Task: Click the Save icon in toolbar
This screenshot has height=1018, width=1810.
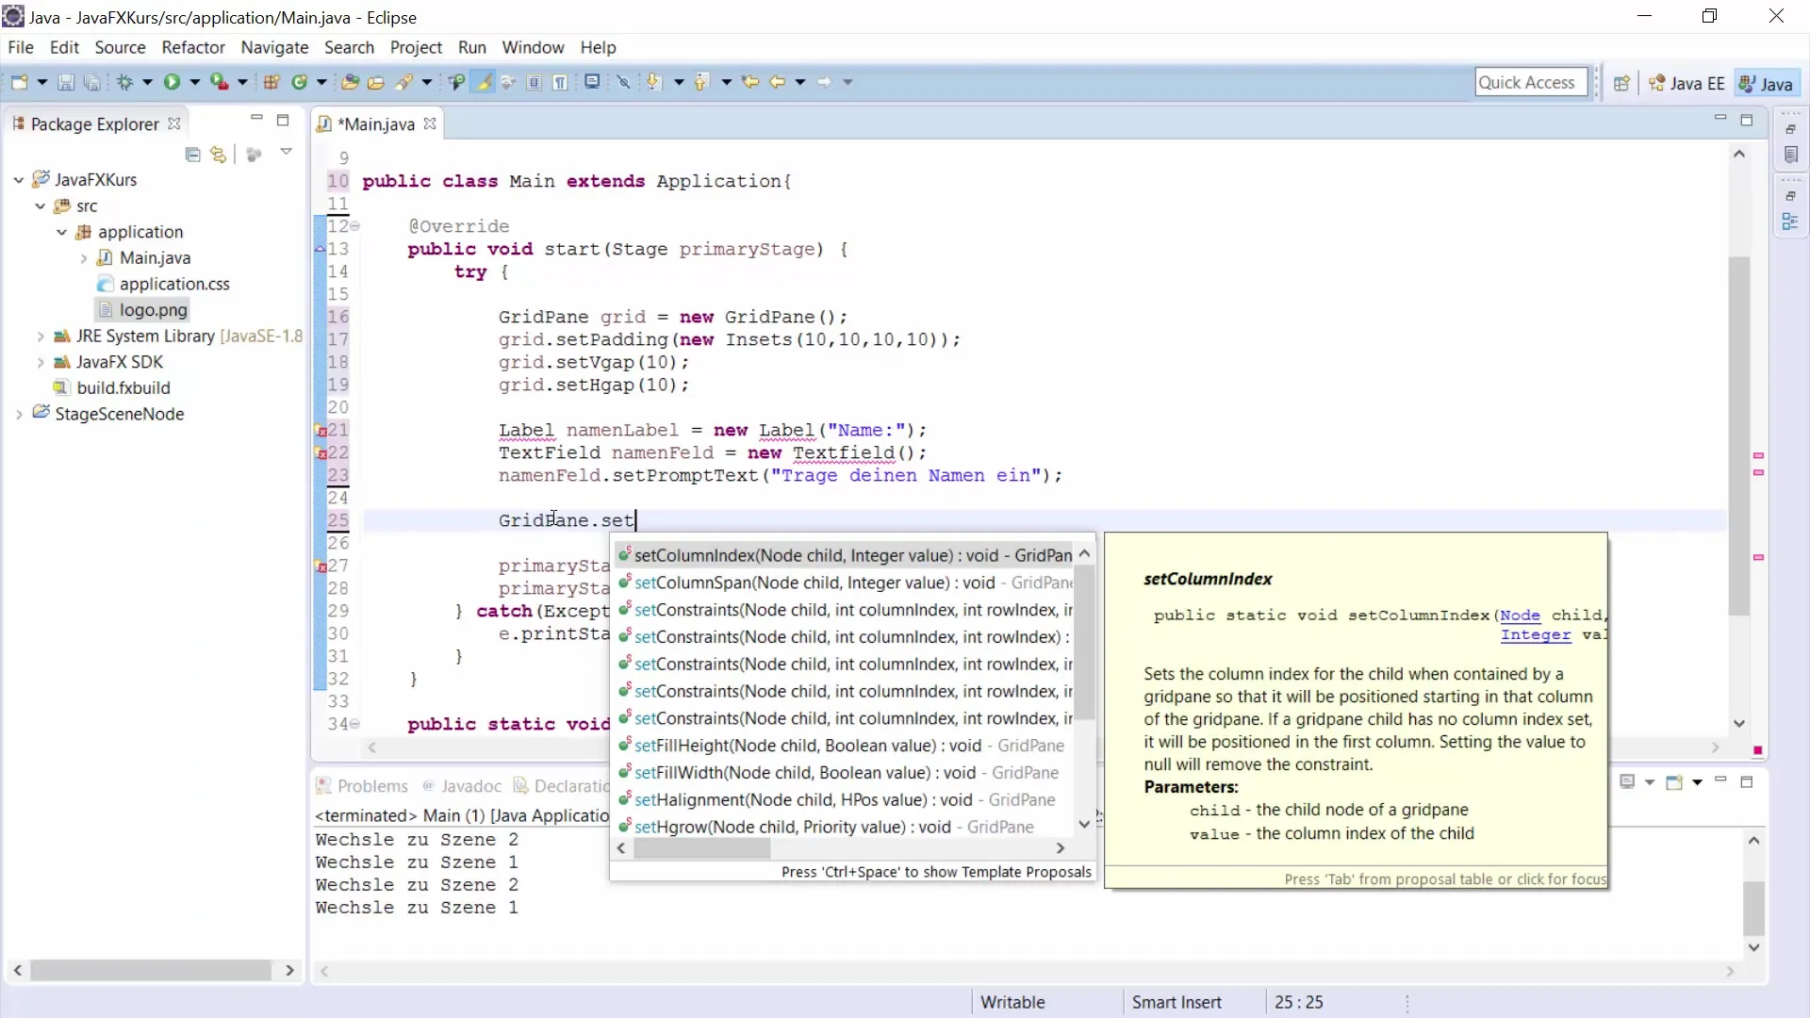Action: click(66, 82)
